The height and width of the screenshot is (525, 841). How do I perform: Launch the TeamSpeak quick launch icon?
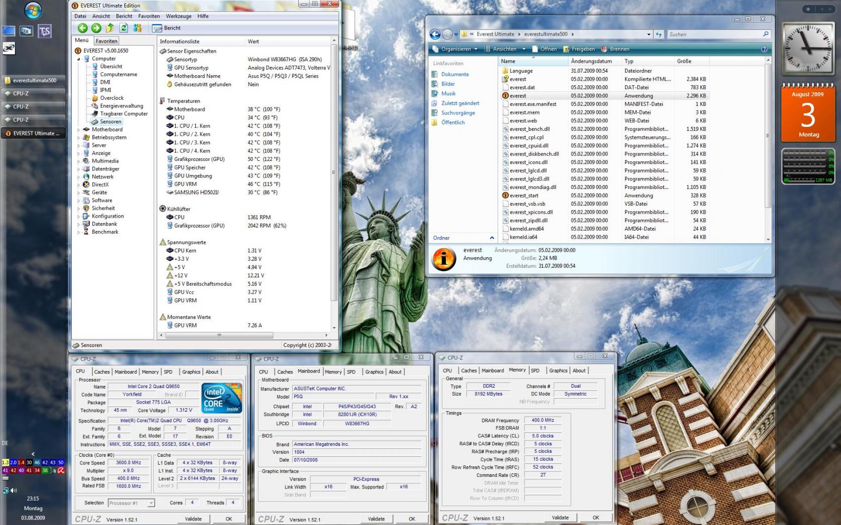(x=45, y=31)
